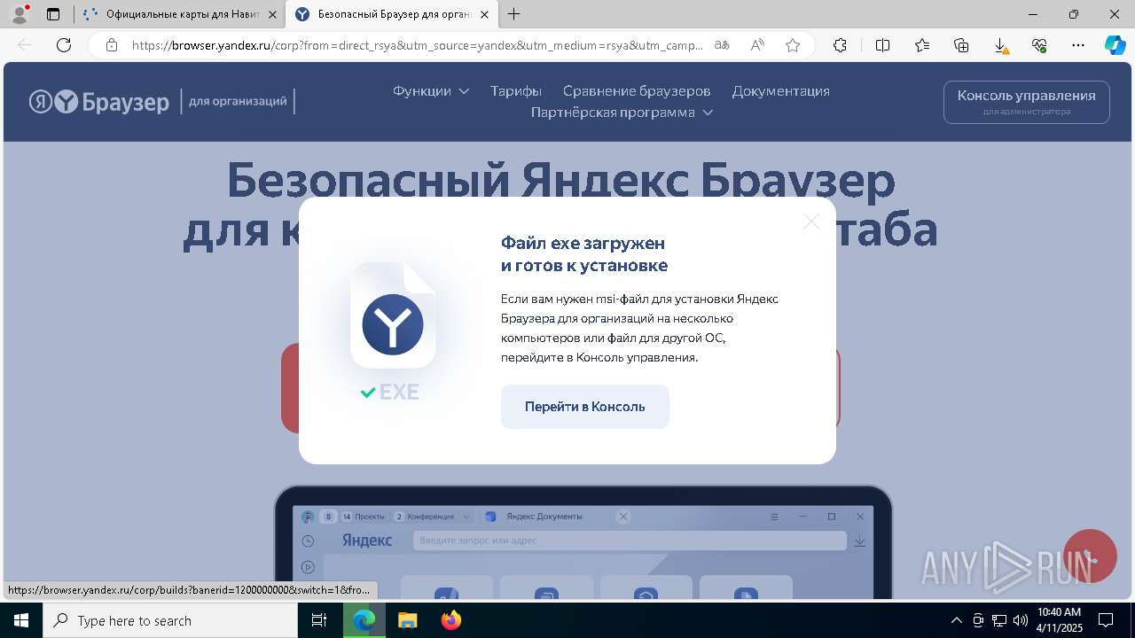
Task: Click the translate page icon
Action: pos(722,45)
